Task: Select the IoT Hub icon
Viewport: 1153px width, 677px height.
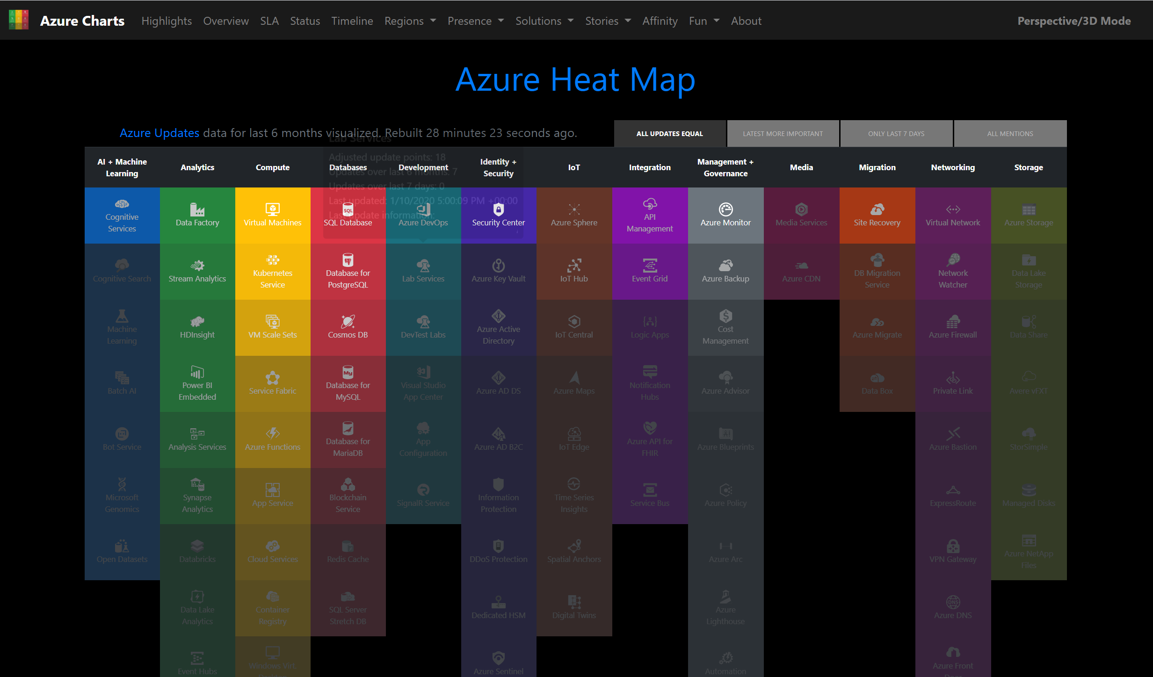Action: [574, 265]
